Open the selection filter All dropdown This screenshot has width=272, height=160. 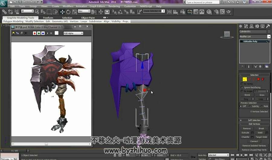pos(27,11)
